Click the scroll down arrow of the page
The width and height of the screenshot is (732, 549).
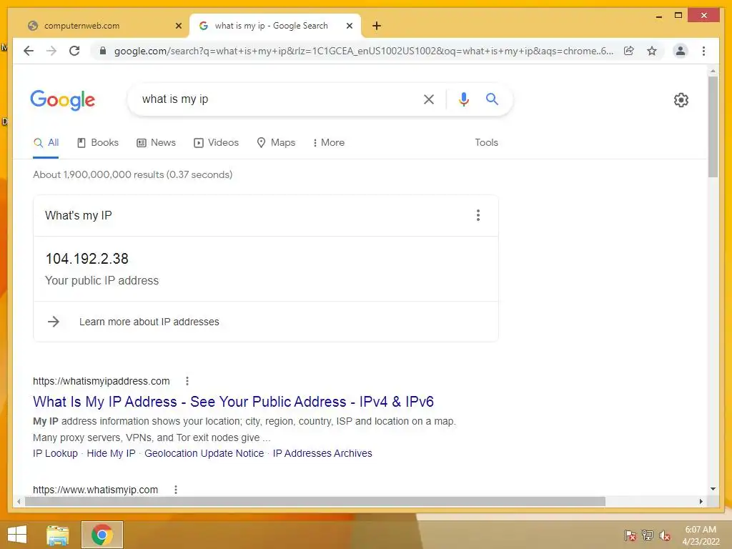coord(713,489)
